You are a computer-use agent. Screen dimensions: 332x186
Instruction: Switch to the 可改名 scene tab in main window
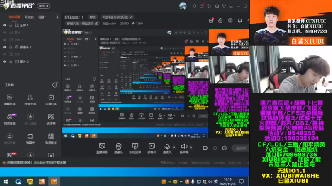tap(29, 17)
